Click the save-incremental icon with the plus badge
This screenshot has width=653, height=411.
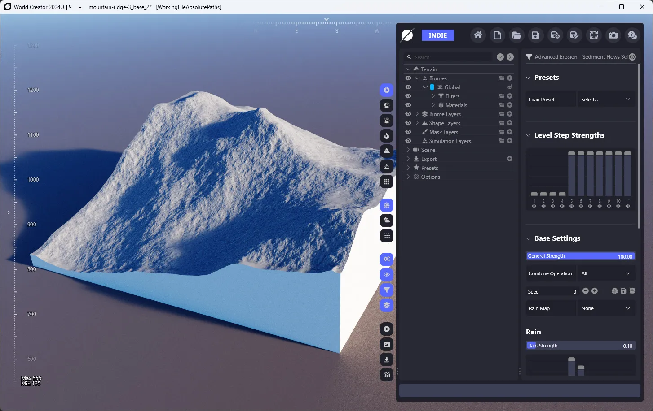pos(555,35)
